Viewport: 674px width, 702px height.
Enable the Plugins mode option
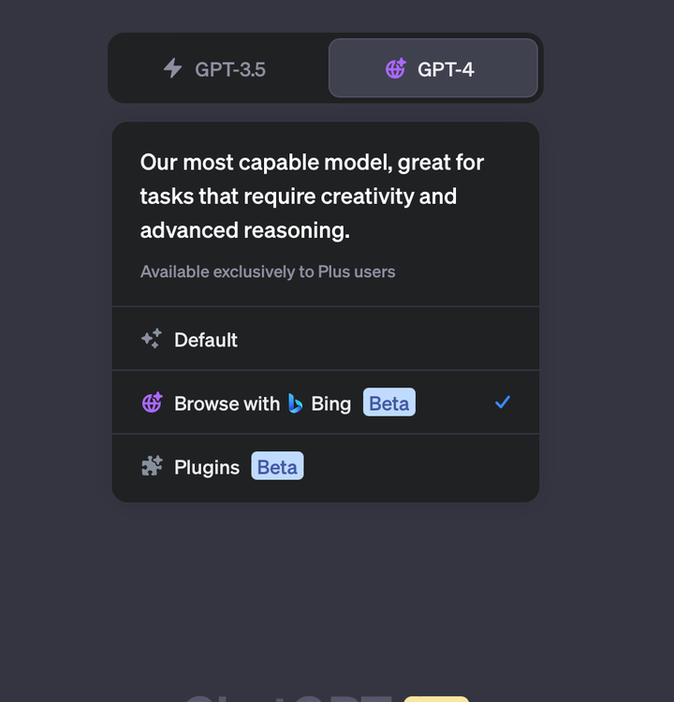(207, 467)
